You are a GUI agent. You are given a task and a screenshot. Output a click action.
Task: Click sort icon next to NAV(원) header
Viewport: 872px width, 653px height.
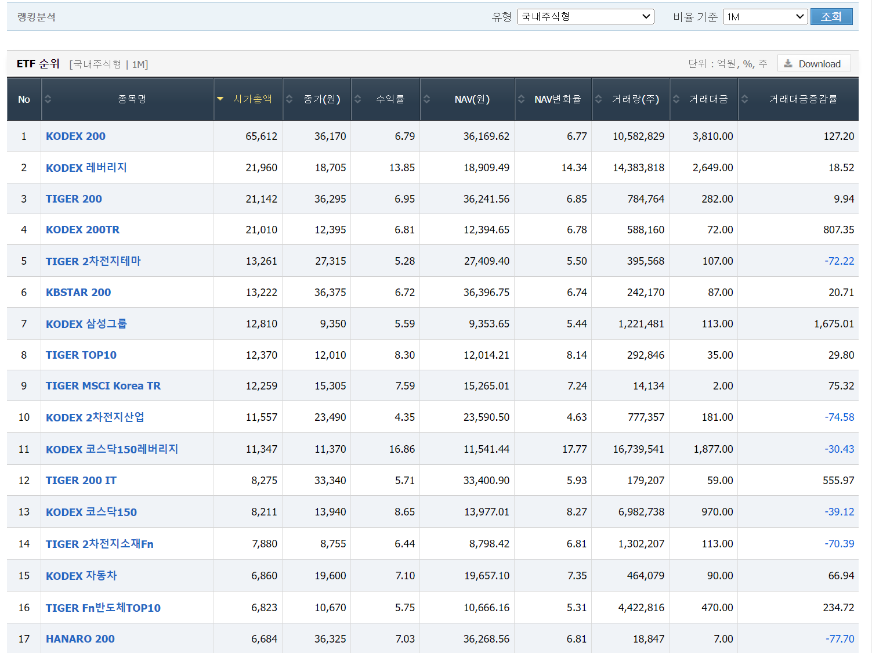pos(427,99)
